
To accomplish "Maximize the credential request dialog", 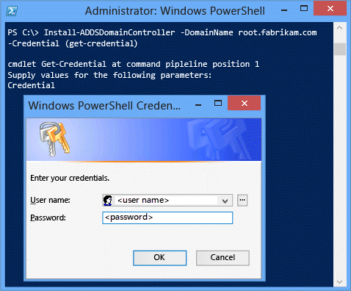I will pyautogui.click(x=218, y=103).
